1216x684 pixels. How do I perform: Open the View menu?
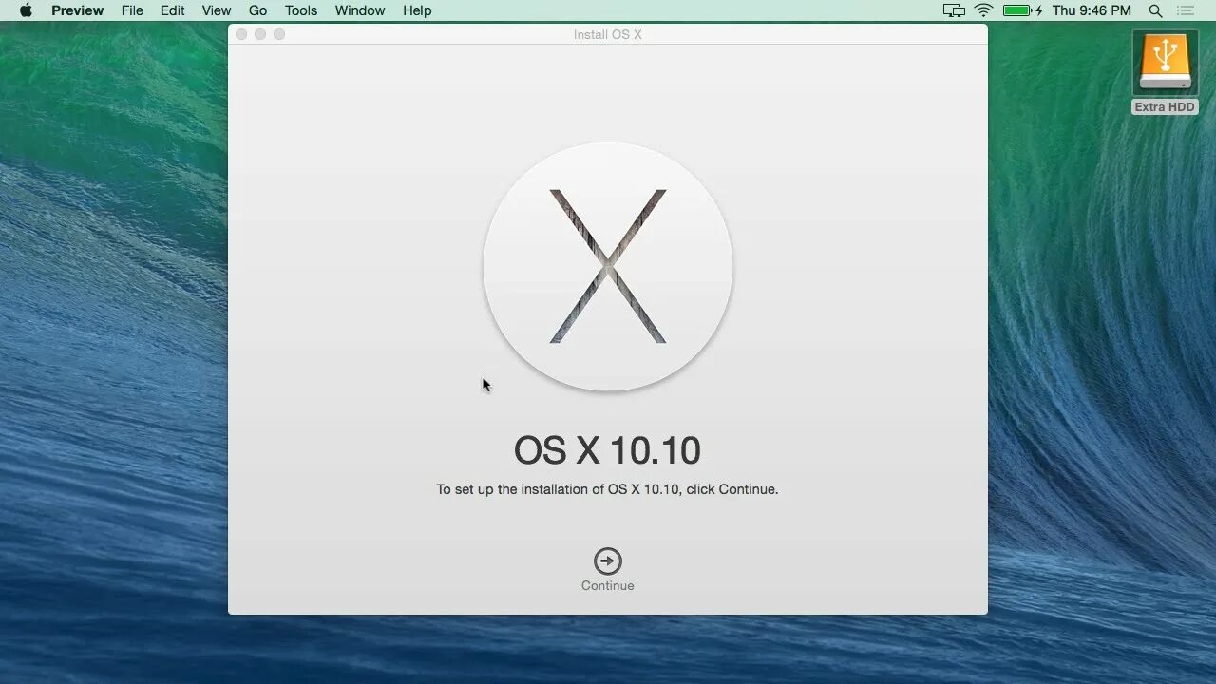point(217,10)
